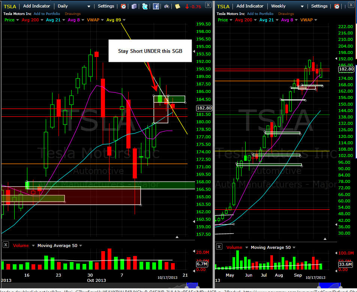The width and height of the screenshot is (357, 292).
Task: Select the magenta Avg 8 label in Daily chart
Action: (74, 20)
